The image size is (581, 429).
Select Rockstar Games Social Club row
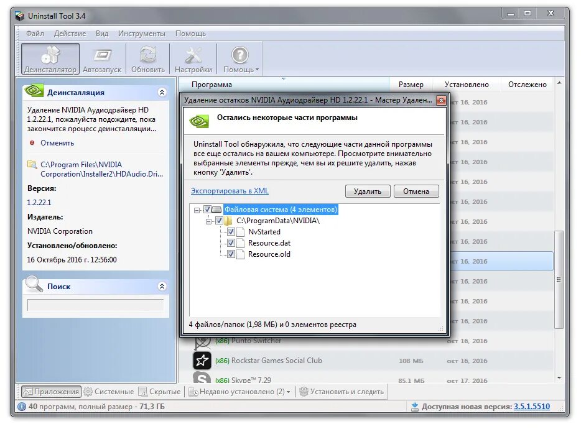[366, 361]
